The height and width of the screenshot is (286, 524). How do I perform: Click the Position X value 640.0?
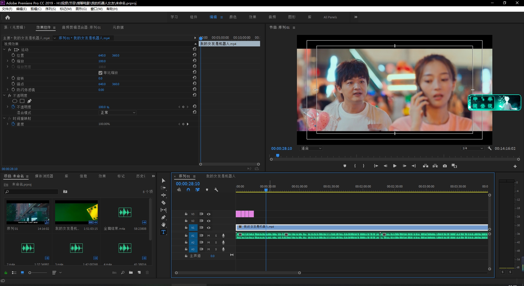coord(102,55)
